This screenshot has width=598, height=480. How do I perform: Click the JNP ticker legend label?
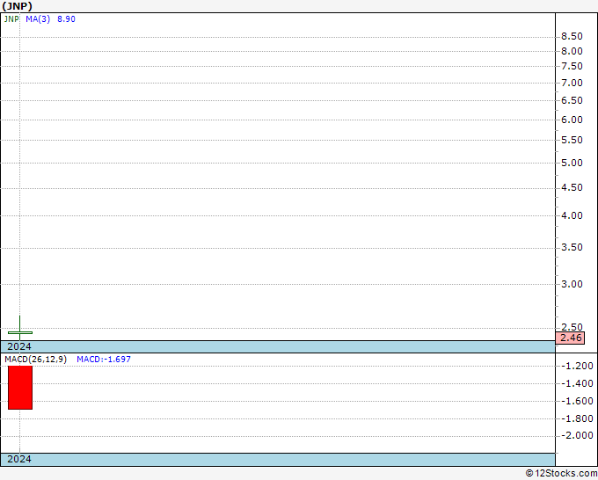(x=11, y=19)
